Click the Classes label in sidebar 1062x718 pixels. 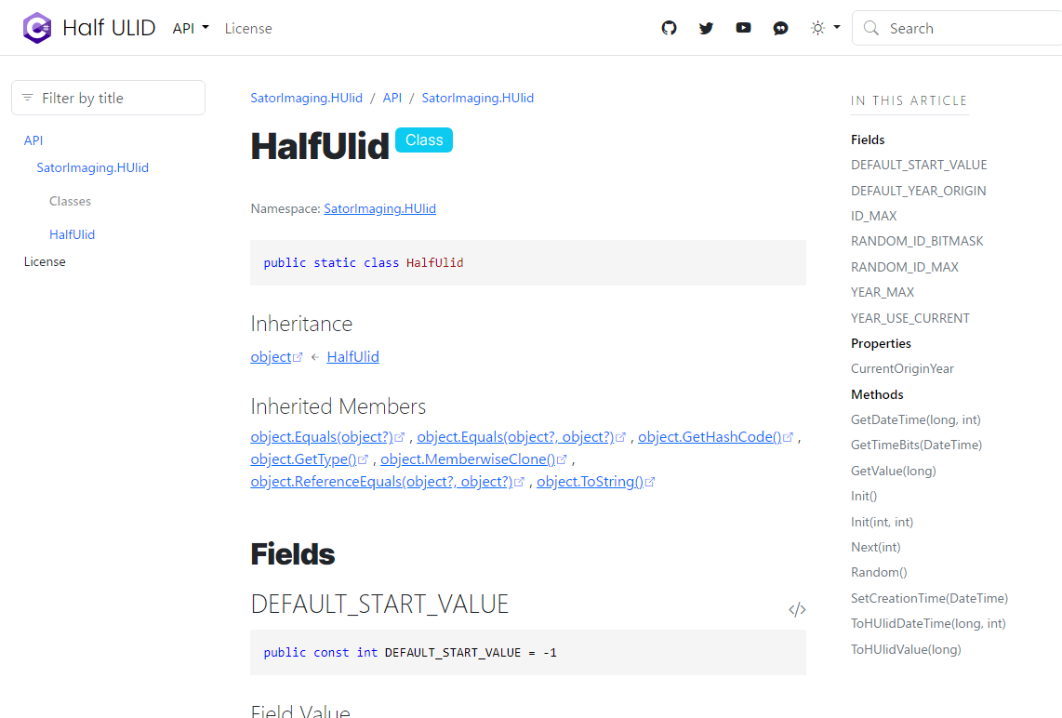coord(70,201)
